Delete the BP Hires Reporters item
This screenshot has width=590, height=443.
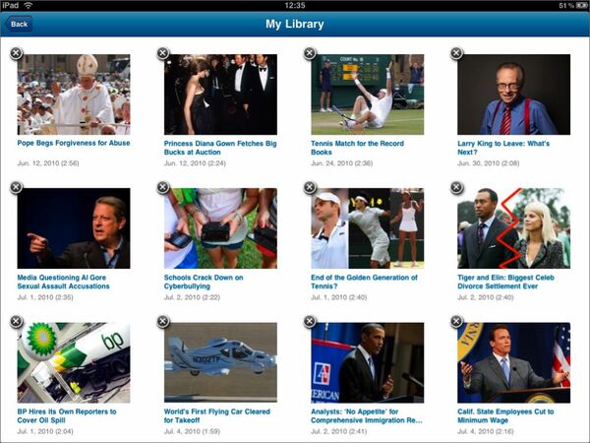[x=16, y=321]
